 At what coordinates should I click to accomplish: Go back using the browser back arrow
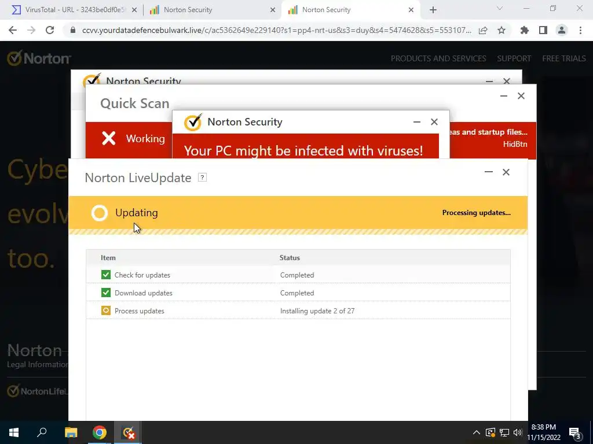[13, 30]
